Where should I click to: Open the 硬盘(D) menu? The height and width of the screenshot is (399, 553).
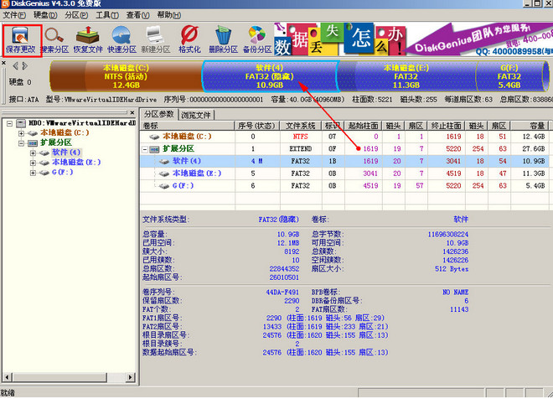click(x=45, y=15)
